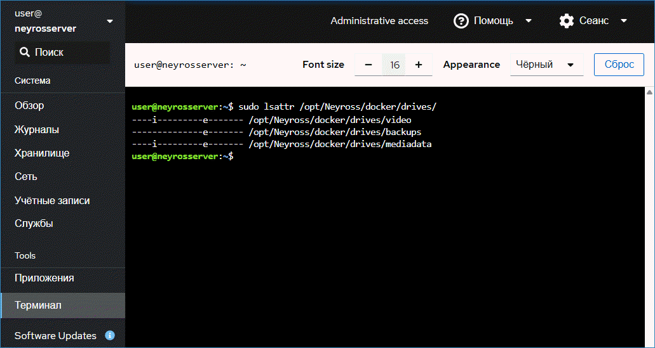Decrease terminal font size with minus
This screenshot has height=348, width=655.
[368, 65]
